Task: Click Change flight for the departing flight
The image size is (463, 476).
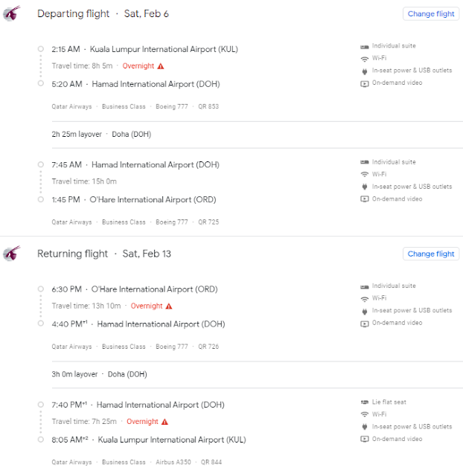Action: pyautogui.click(x=430, y=14)
